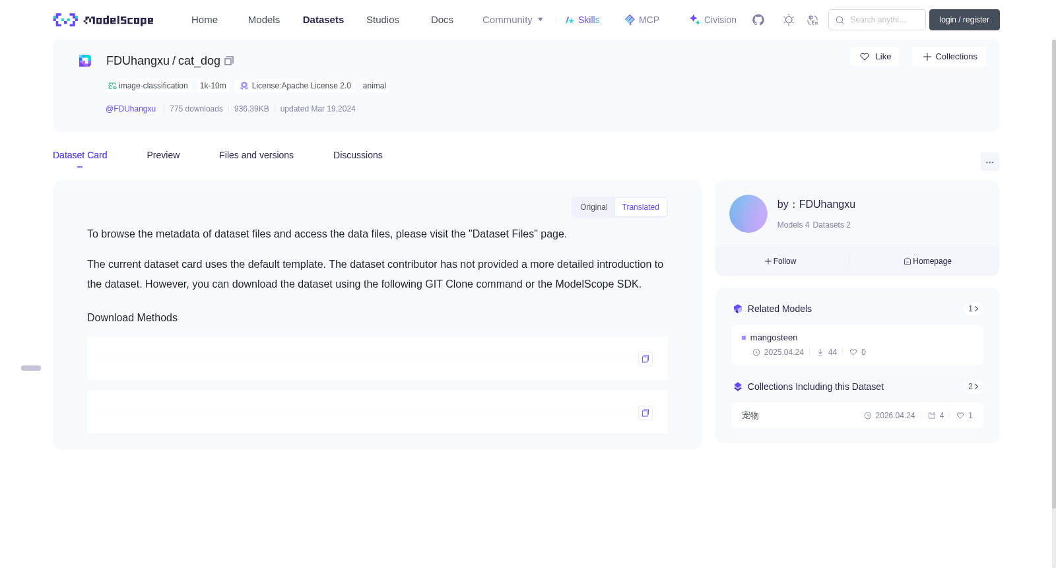Switch dataset card to Translated text
Screen dimensions: 1056x568
pos(640,207)
